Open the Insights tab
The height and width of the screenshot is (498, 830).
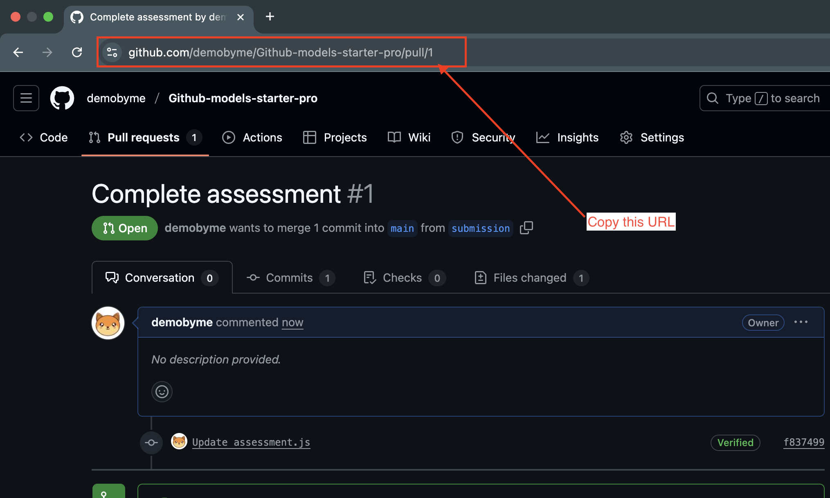[567, 137]
